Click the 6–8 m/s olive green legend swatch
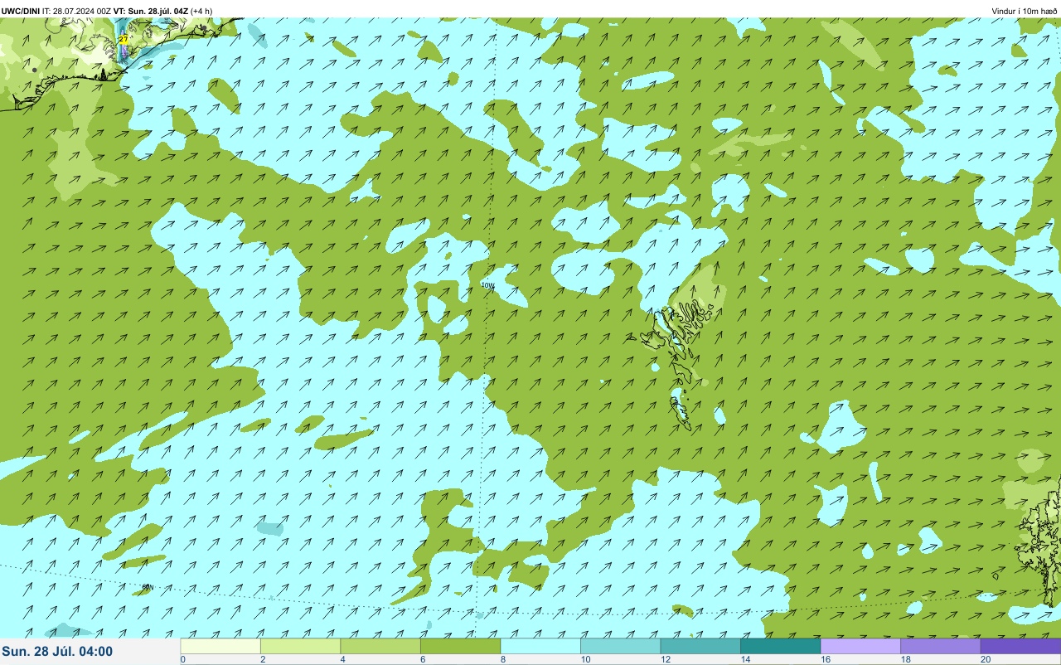The image size is (1061, 665). (460, 646)
